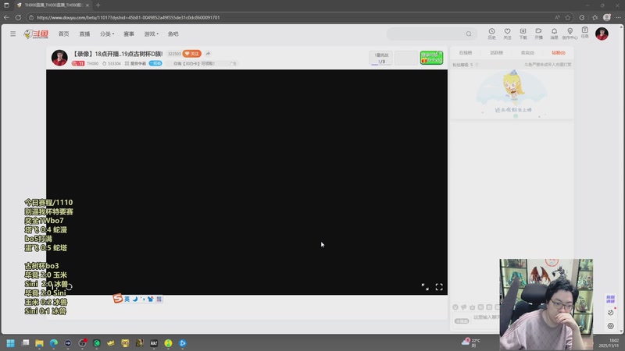The height and width of the screenshot is (351, 625).
Task: Open 历史 watch history
Action: (x=491, y=34)
